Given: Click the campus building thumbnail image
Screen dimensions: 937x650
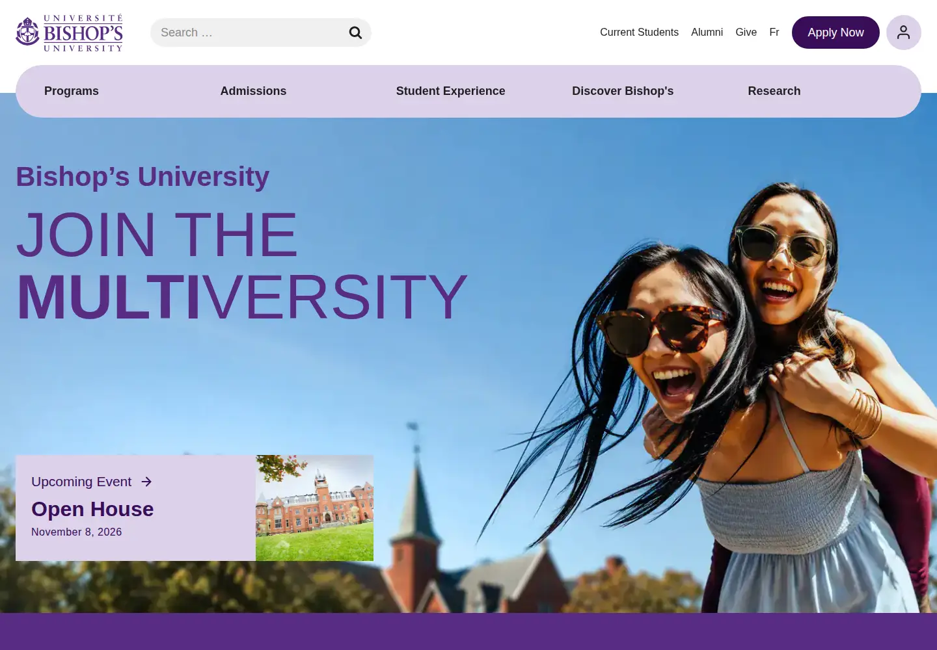Looking at the screenshot, I should pyautogui.click(x=314, y=508).
